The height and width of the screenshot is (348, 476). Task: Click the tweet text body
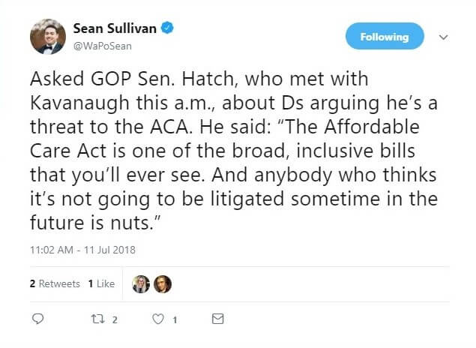coord(234,151)
